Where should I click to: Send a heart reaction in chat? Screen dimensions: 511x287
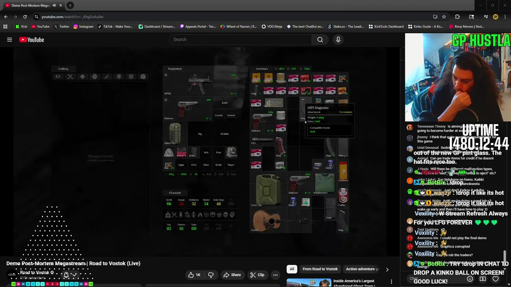coord(495,279)
